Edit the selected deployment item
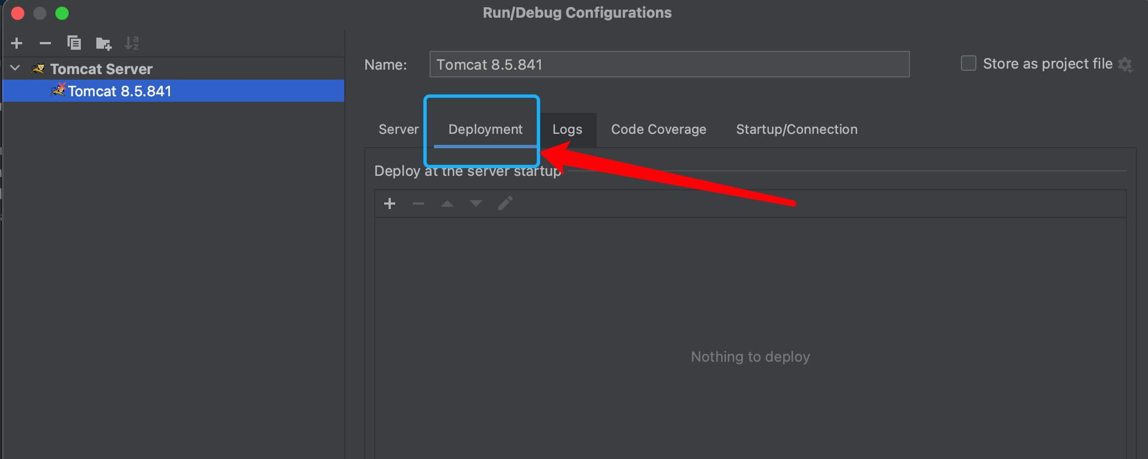Image resolution: width=1148 pixels, height=459 pixels. pyautogui.click(x=505, y=203)
